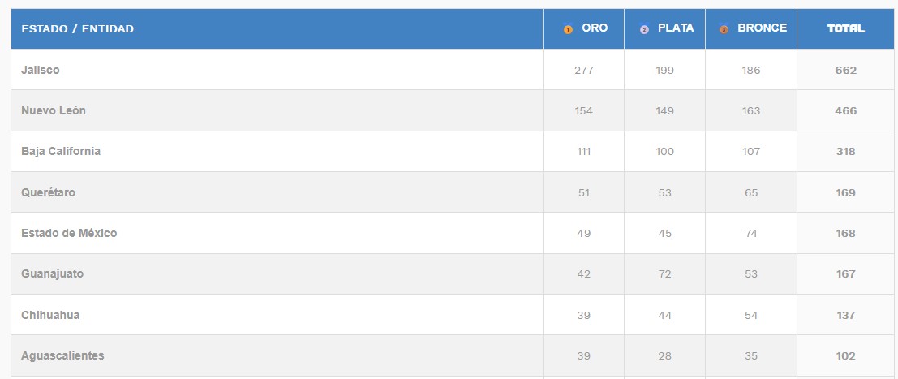Click the gold medal icon beside ORO
The width and height of the screenshot is (898, 379).
568,28
